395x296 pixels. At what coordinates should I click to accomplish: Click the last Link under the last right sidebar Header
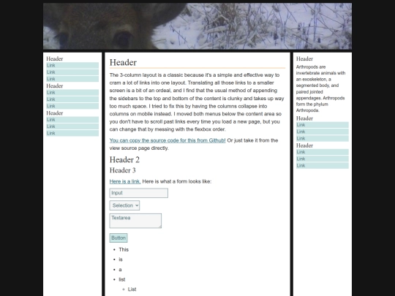(323, 166)
